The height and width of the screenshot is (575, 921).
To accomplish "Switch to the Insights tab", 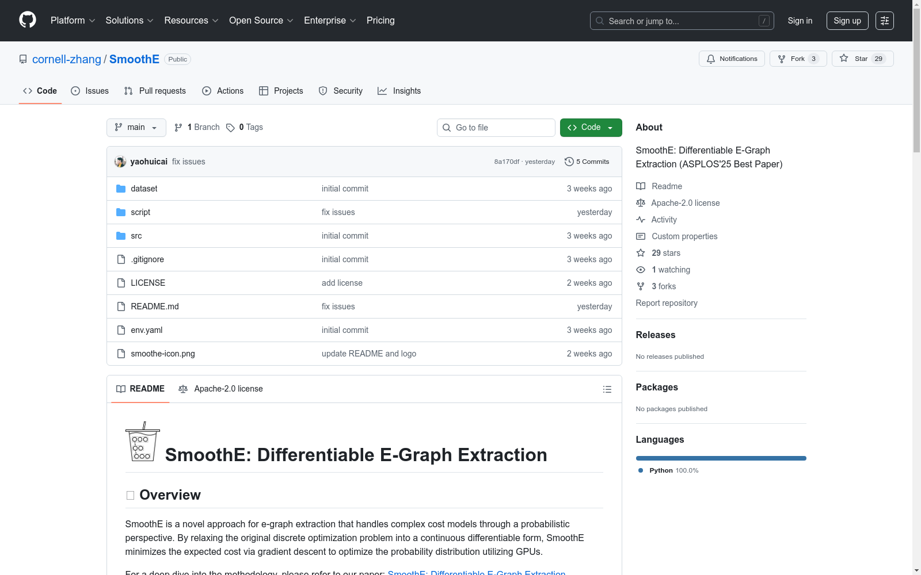I will [x=399, y=91].
